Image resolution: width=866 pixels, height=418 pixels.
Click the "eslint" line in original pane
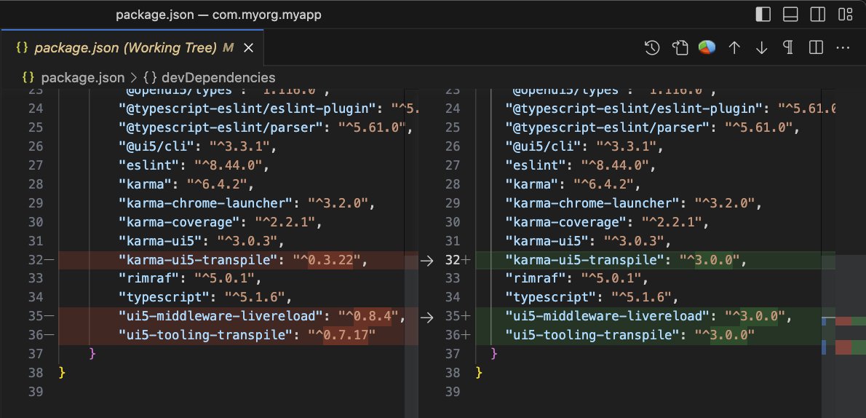(194, 165)
